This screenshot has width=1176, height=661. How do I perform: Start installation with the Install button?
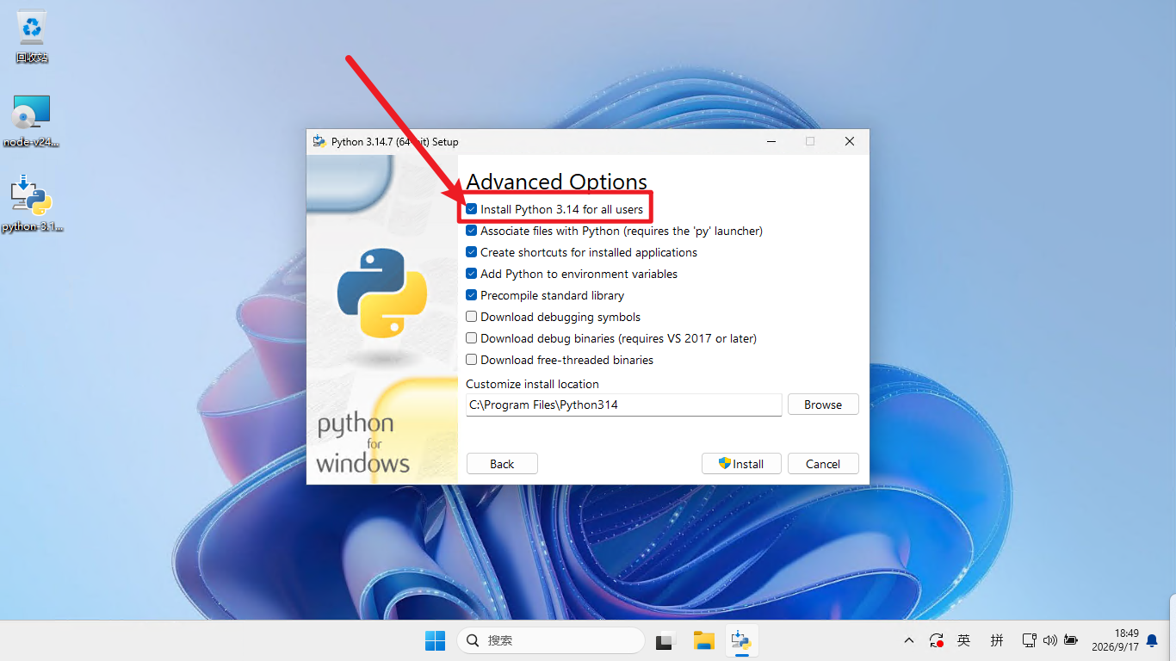pos(741,464)
